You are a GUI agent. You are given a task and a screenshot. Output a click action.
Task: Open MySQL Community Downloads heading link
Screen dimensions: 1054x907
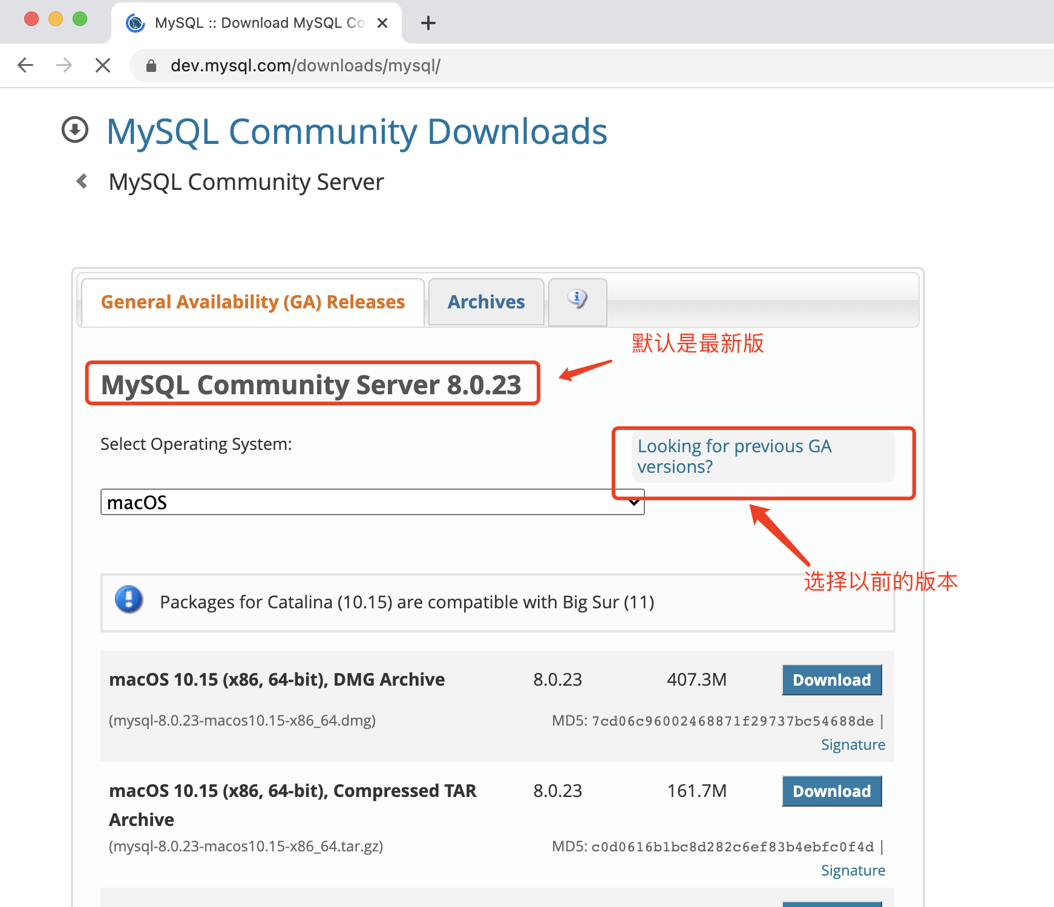coord(357,131)
